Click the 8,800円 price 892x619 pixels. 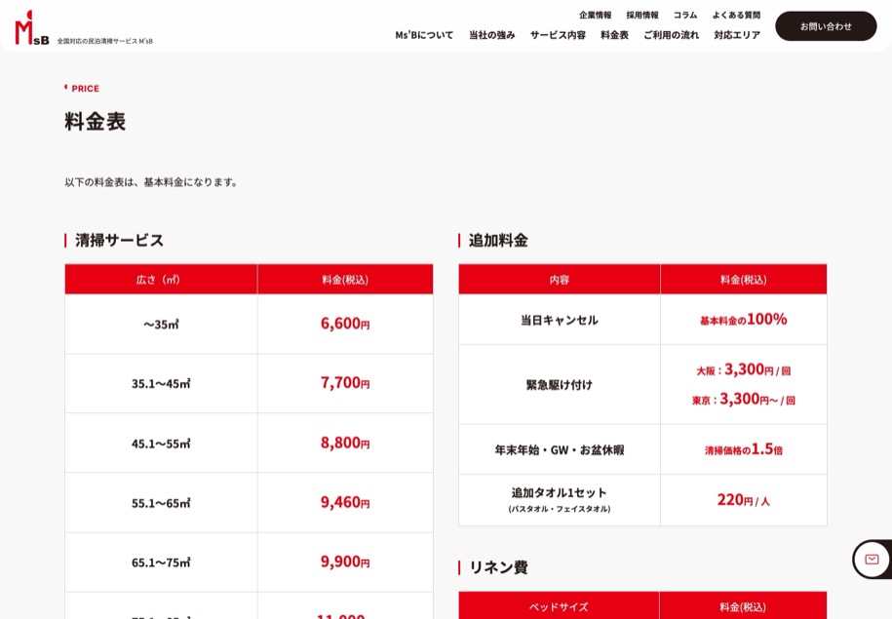click(x=345, y=443)
